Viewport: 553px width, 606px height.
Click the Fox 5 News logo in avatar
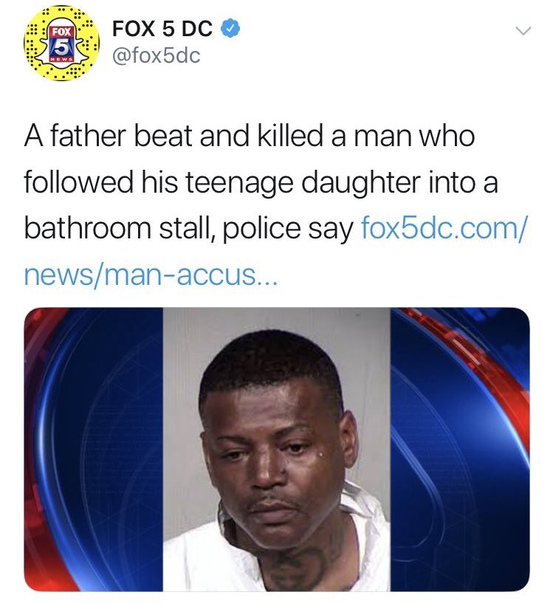[x=62, y=45]
